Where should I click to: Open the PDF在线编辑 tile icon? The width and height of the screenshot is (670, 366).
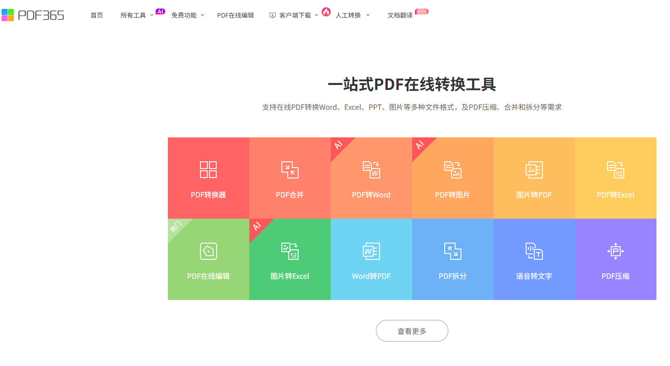tap(208, 251)
